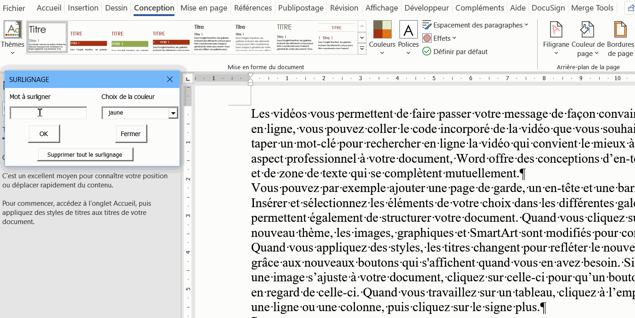Open the Polices font icon

pos(408,30)
